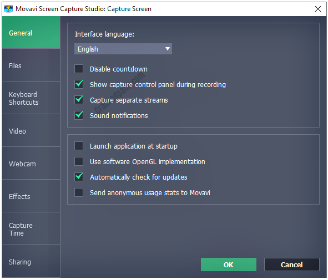Close the Capture Screen settings window
Screen dimensions: 328x280
tap(318, 9)
